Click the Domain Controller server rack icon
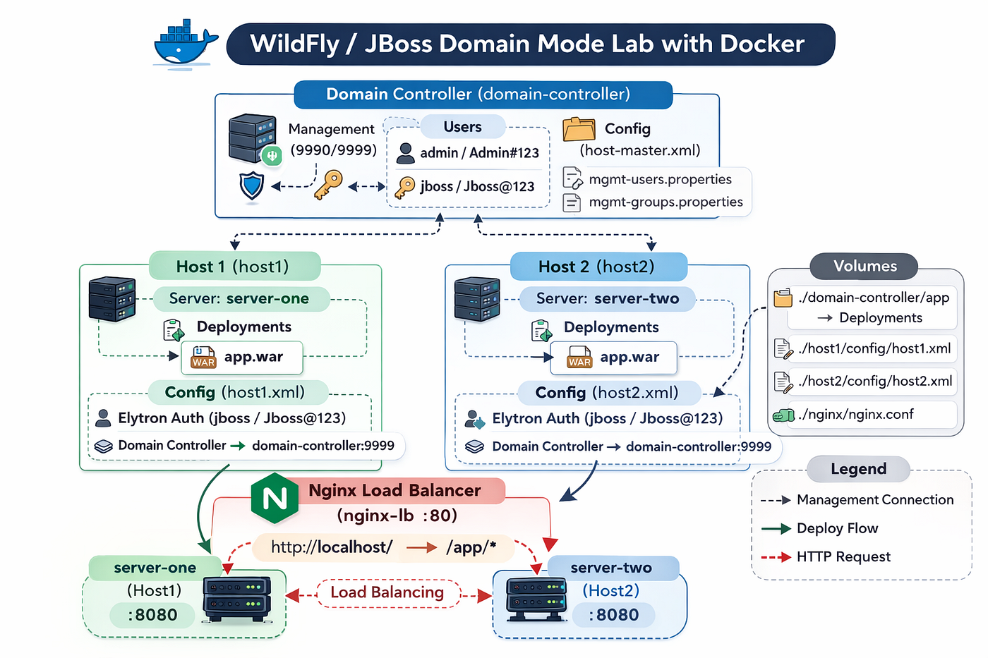This screenshot has height=658, width=988. 252,138
